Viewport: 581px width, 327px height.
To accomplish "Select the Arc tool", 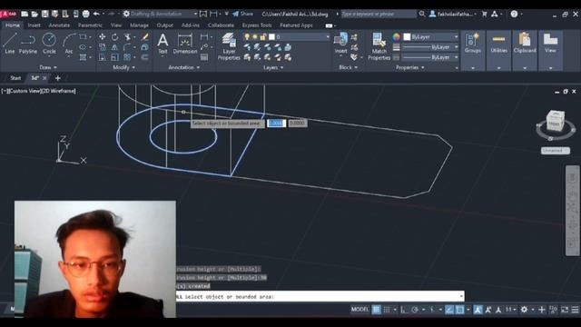I will [x=69, y=44].
